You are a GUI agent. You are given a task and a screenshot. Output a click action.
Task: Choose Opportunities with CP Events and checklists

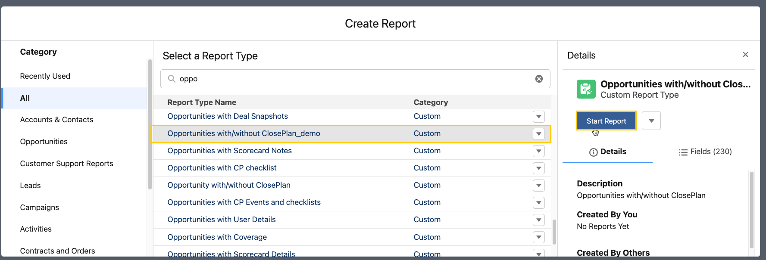[244, 202]
